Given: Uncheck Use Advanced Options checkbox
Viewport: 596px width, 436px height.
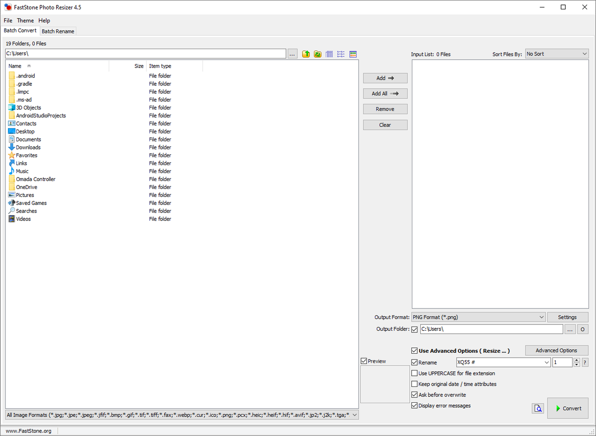Looking at the screenshot, I should pos(415,351).
